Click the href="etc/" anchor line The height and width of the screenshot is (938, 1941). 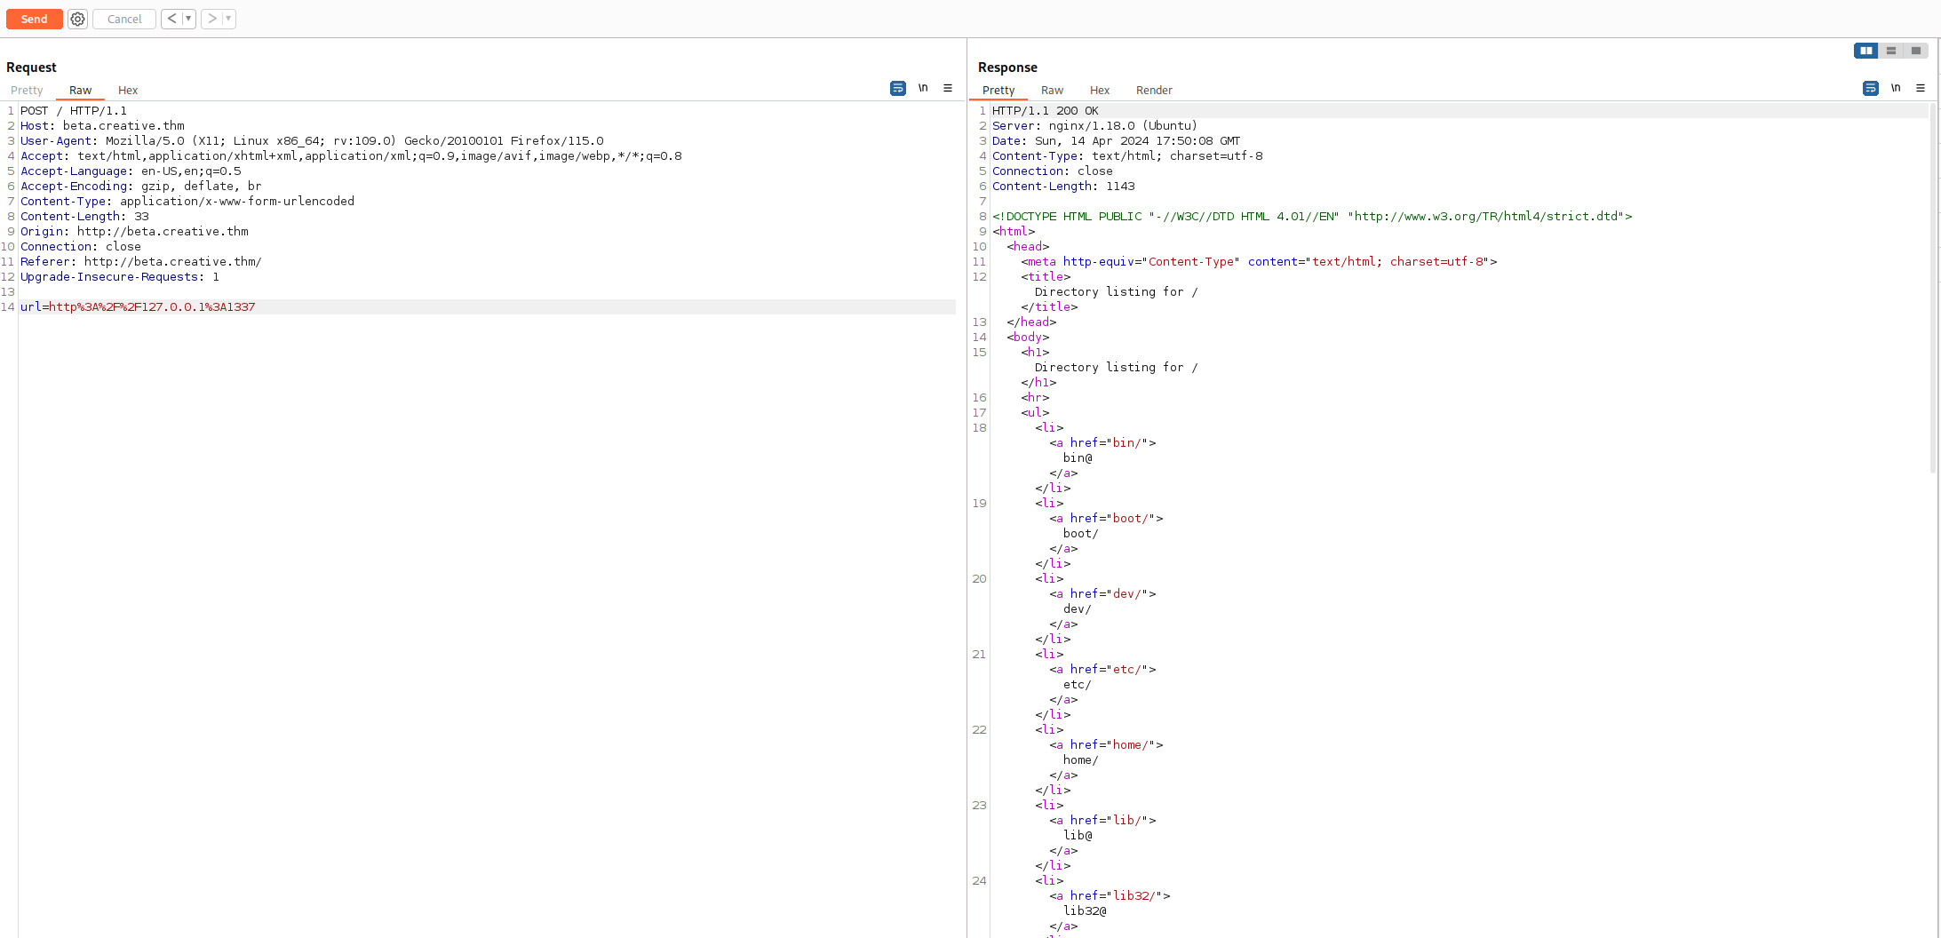pyautogui.click(x=1102, y=669)
